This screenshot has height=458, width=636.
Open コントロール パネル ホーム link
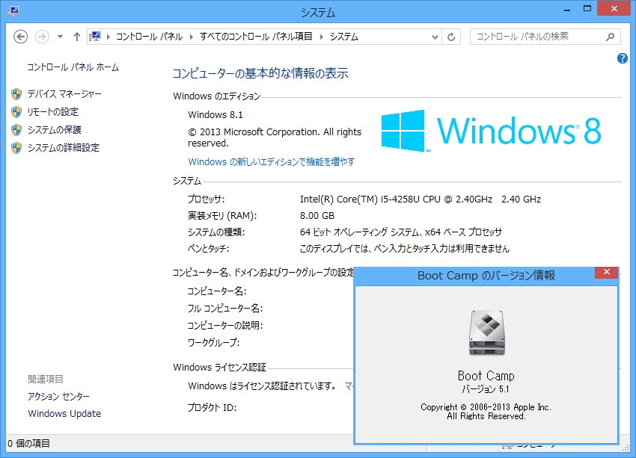coord(73,67)
